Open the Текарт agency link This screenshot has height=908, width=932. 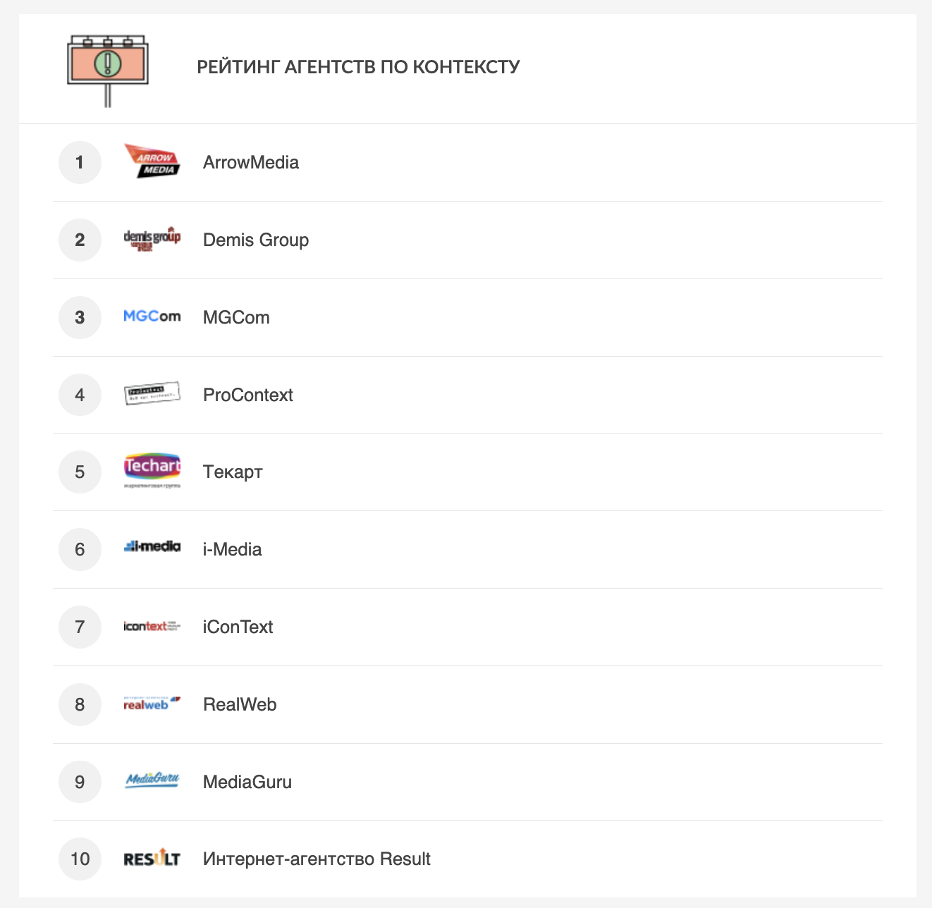click(233, 472)
